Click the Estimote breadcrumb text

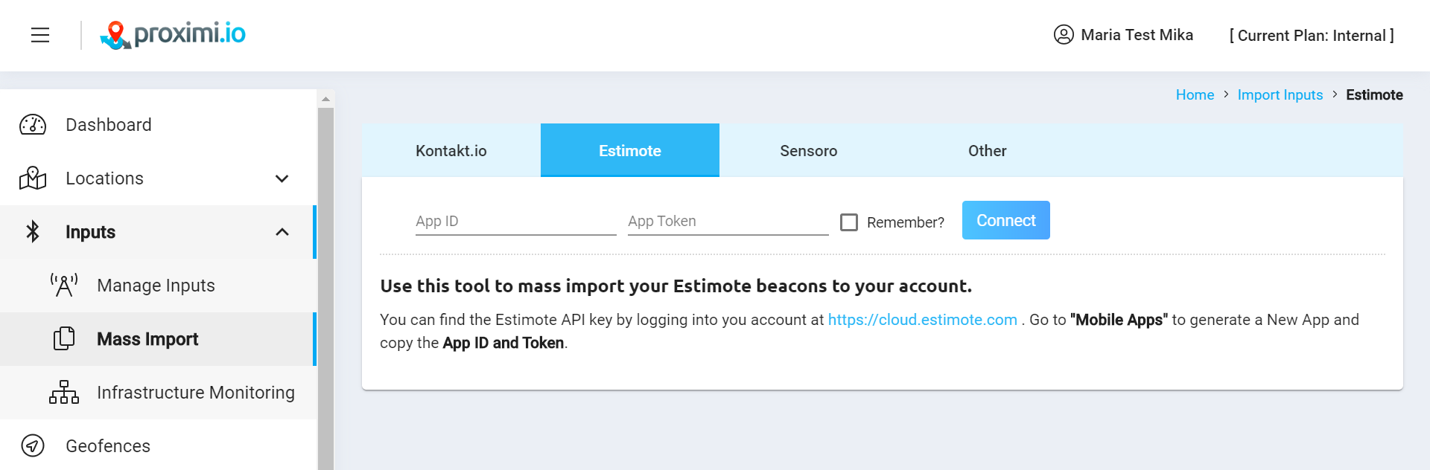tap(1374, 95)
